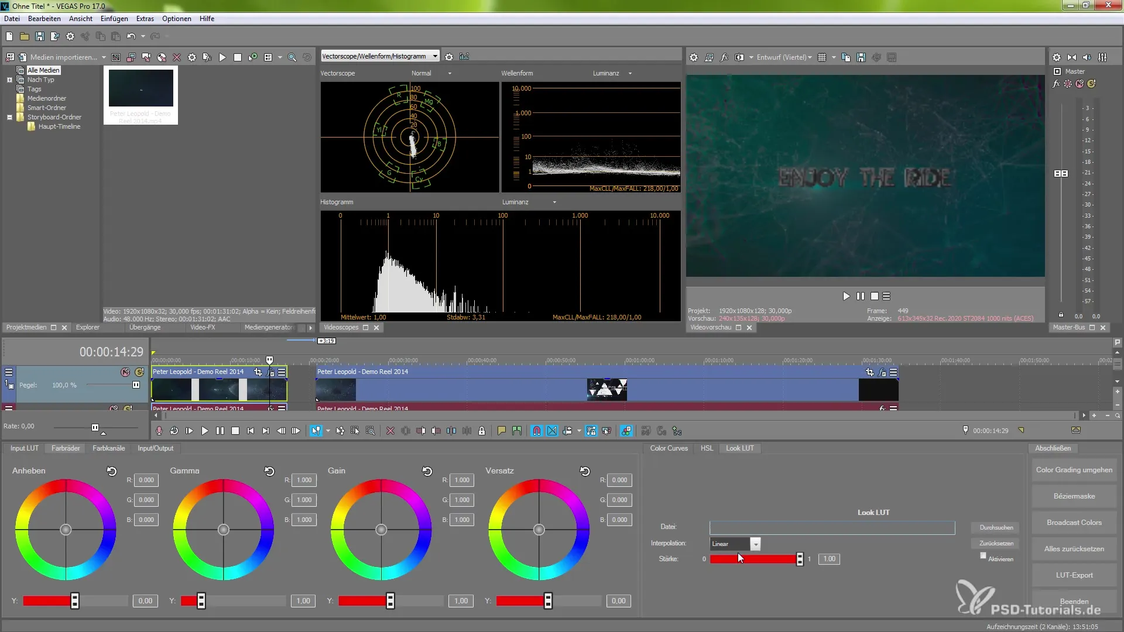The height and width of the screenshot is (632, 1124).
Task: Start media preview in Projektmedien toolbar
Action: pyautogui.click(x=222, y=57)
